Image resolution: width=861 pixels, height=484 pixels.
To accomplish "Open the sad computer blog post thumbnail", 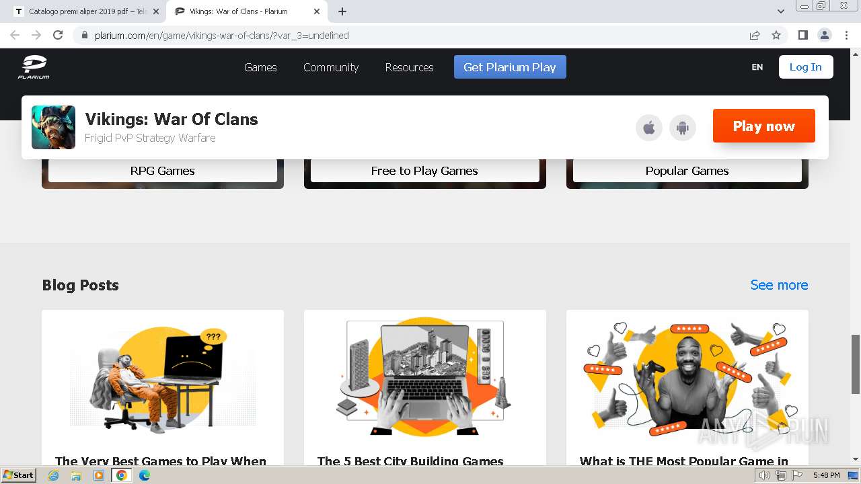I will (x=163, y=377).
